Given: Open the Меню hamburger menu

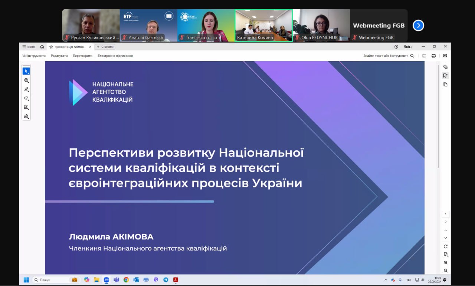Looking at the screenshot, I should (x=29, y=47).
